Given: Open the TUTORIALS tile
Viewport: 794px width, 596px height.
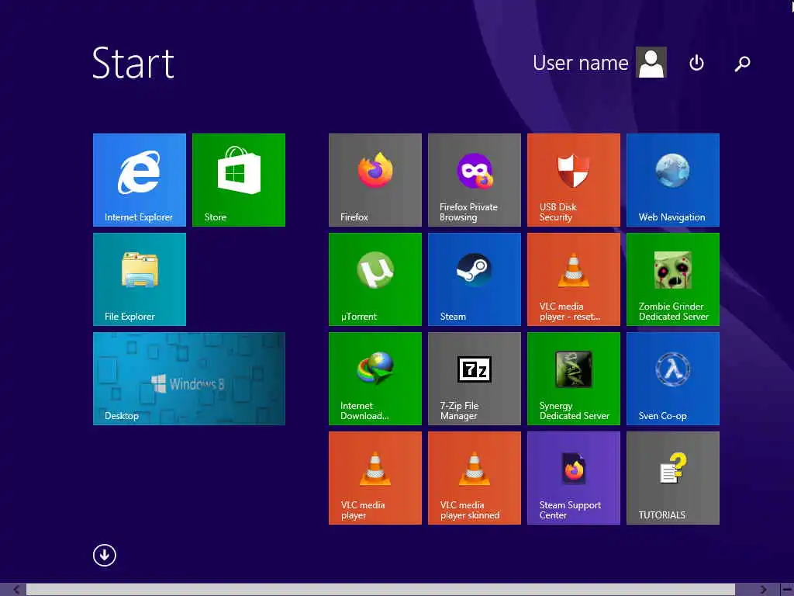Looking at the screenshot, I should [x=672, y=478].
